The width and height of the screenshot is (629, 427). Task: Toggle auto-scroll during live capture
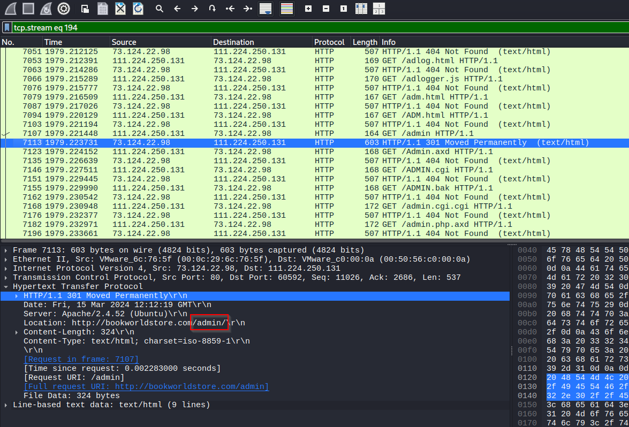point(266,9)
